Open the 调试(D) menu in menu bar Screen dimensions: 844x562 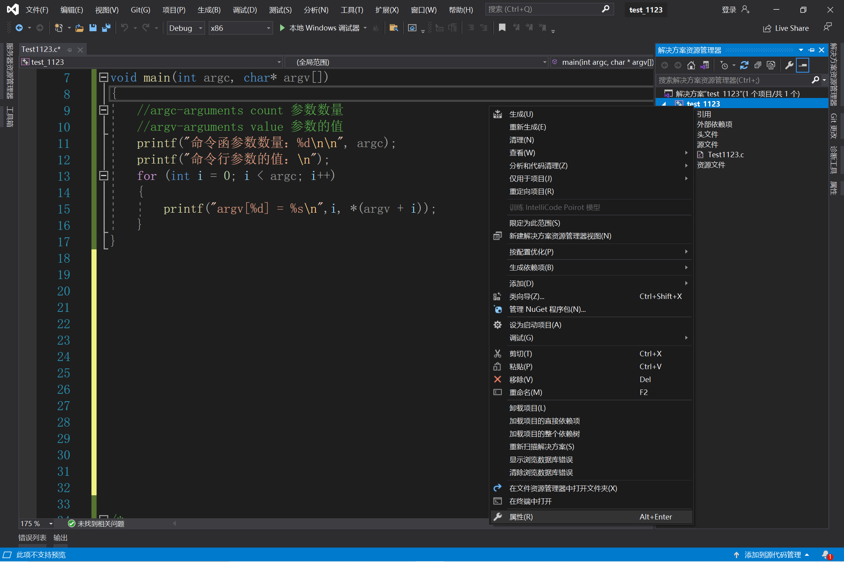pyautogui.click(x=245, y=10)
